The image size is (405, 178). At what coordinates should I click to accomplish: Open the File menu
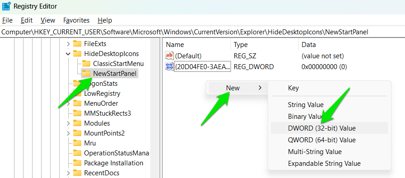7,20
